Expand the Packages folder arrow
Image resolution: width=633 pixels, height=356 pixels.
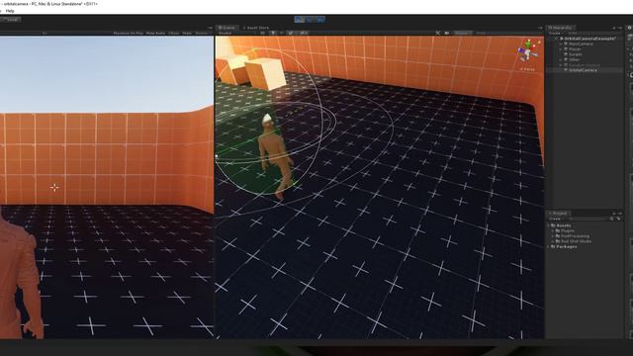[x=549, y=246]
